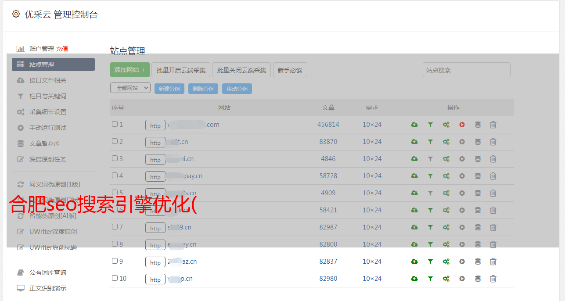Click the red play icon in row 1

click(x=462, y=125)
